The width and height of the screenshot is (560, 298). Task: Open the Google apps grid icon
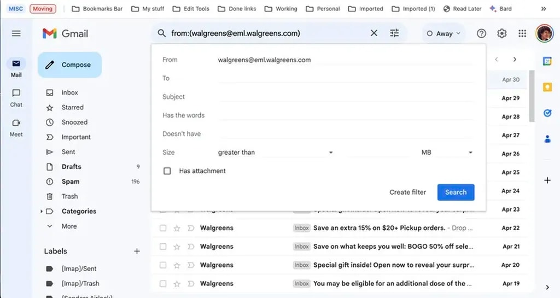522,33
